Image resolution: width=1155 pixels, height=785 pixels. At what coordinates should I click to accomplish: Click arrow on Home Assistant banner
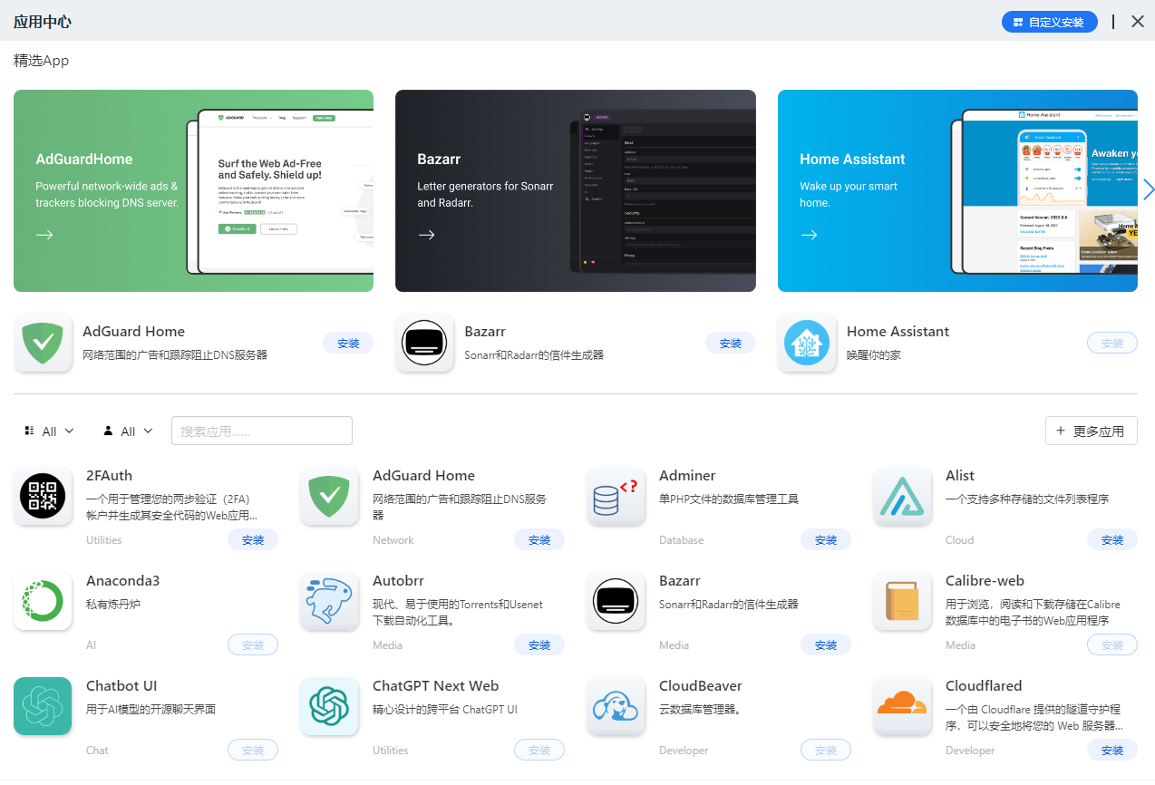tap(809, 235)
